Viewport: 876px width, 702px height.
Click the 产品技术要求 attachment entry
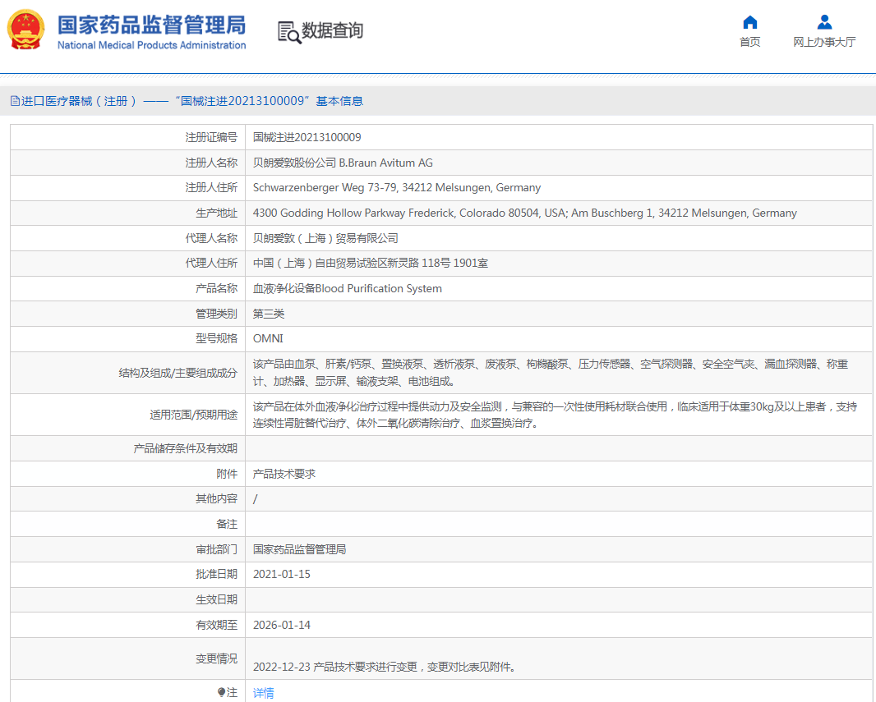(284, 474)
